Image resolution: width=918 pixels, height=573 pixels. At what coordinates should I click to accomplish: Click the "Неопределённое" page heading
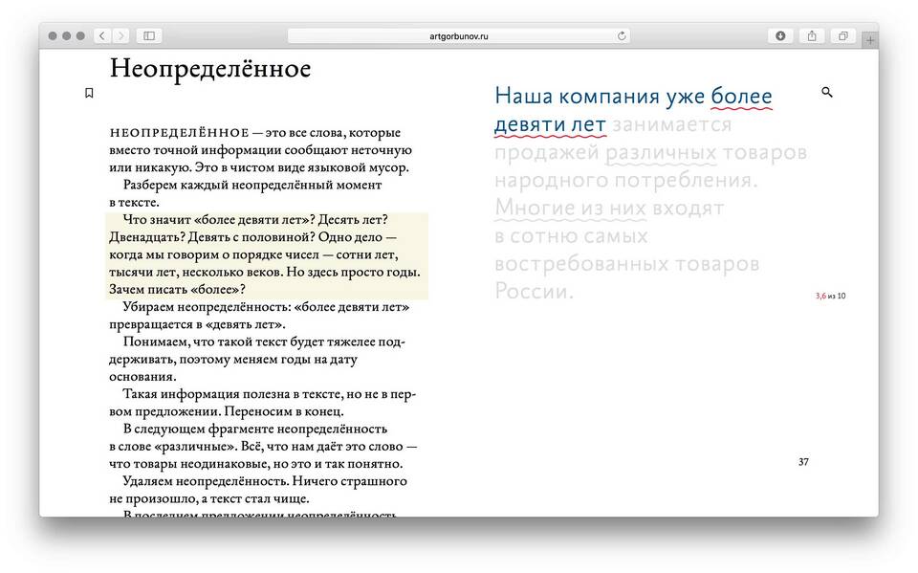pos(210,69)
